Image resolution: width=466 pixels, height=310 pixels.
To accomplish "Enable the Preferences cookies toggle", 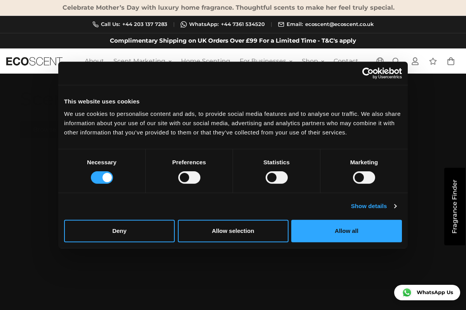I will (x=189, y=177).
